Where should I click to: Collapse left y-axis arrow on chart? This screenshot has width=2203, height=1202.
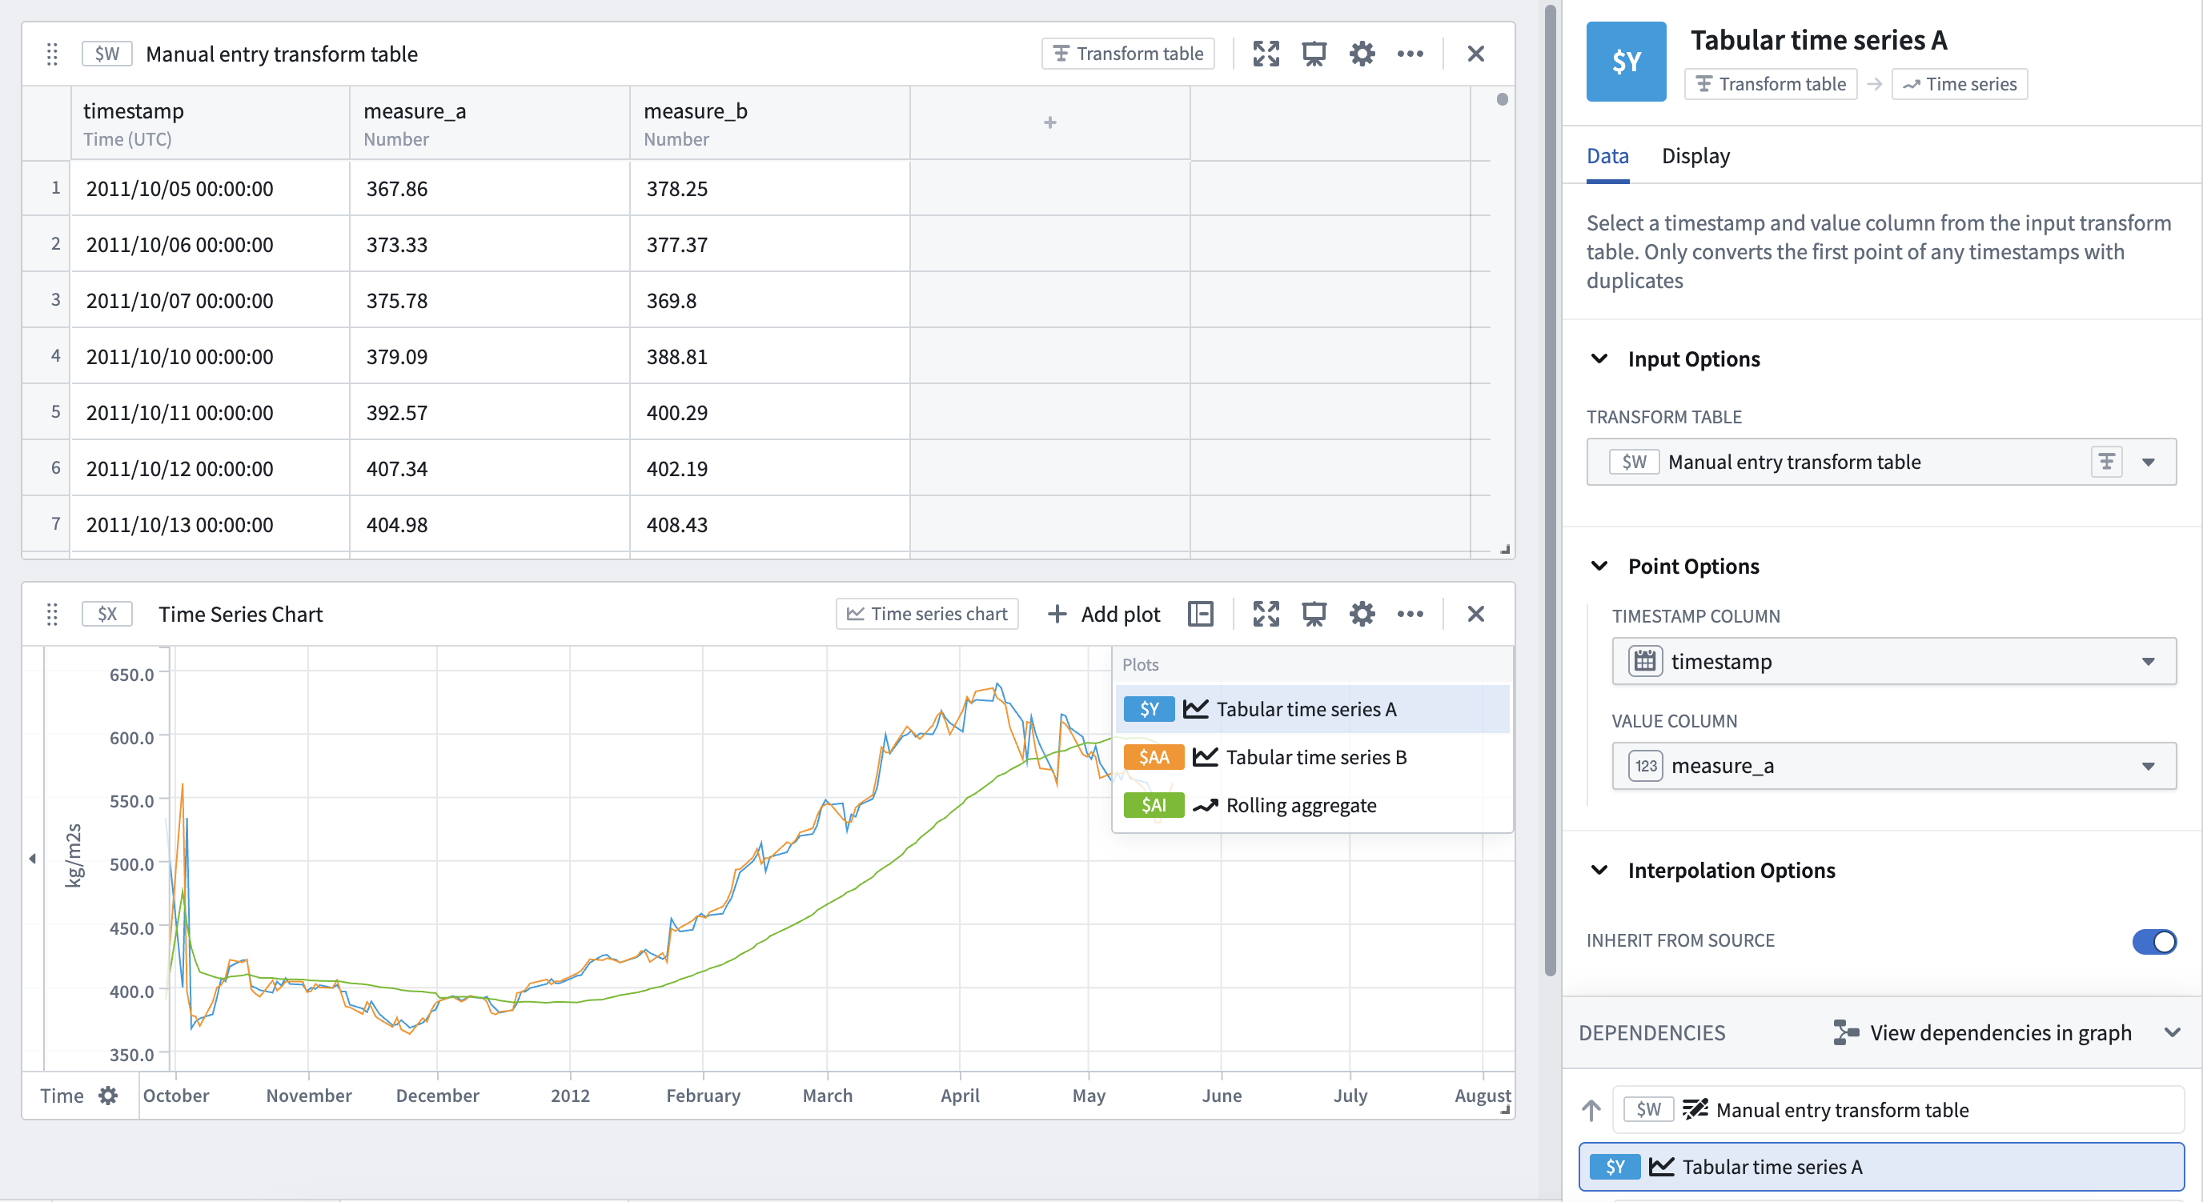[x=33, y=859]
